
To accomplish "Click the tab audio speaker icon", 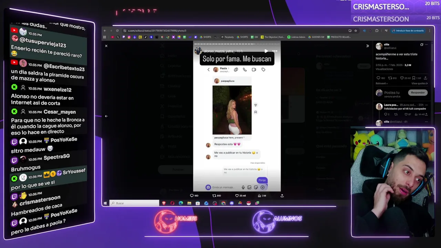I will tap(364, 31).
